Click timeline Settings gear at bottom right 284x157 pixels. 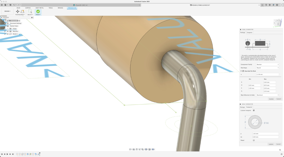click(x=282, y=154)
